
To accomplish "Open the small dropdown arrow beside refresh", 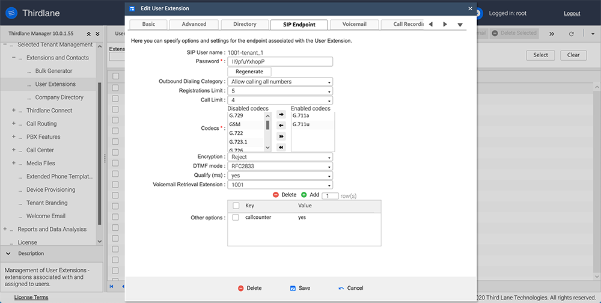I will [x=593, y=34].
